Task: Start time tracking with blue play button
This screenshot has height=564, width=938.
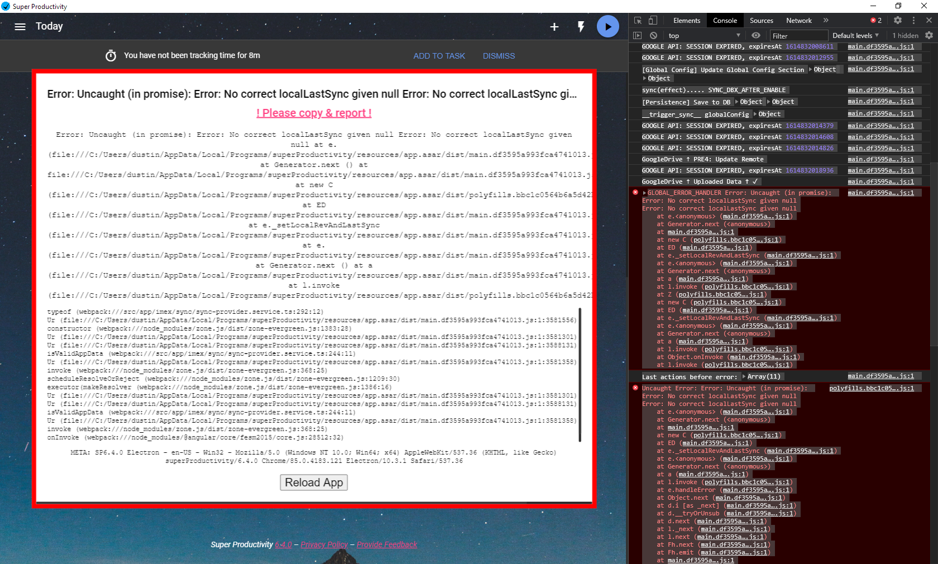Action: click(608, 26)
